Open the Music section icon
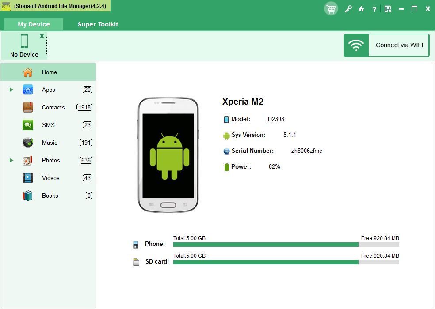The height and width of the screenshot is (309, 435). point(27,143)
